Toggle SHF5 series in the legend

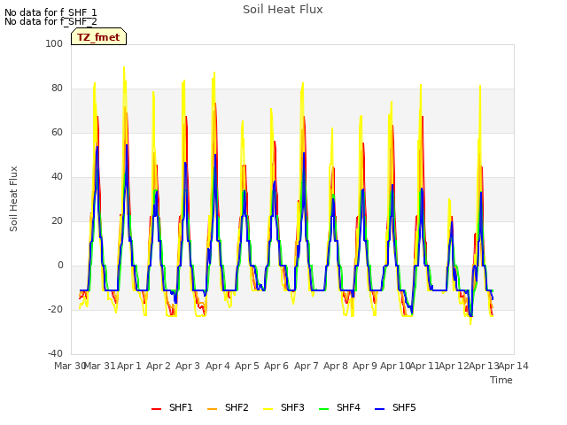point(396,407)
